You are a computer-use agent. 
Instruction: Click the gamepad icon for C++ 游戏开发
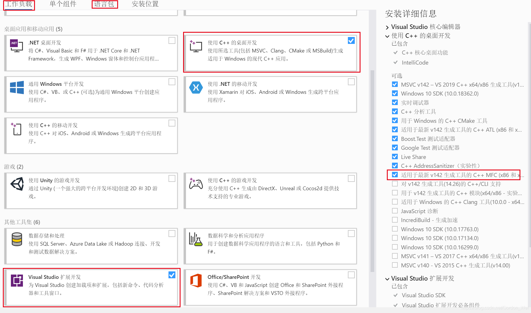point(196,184)
